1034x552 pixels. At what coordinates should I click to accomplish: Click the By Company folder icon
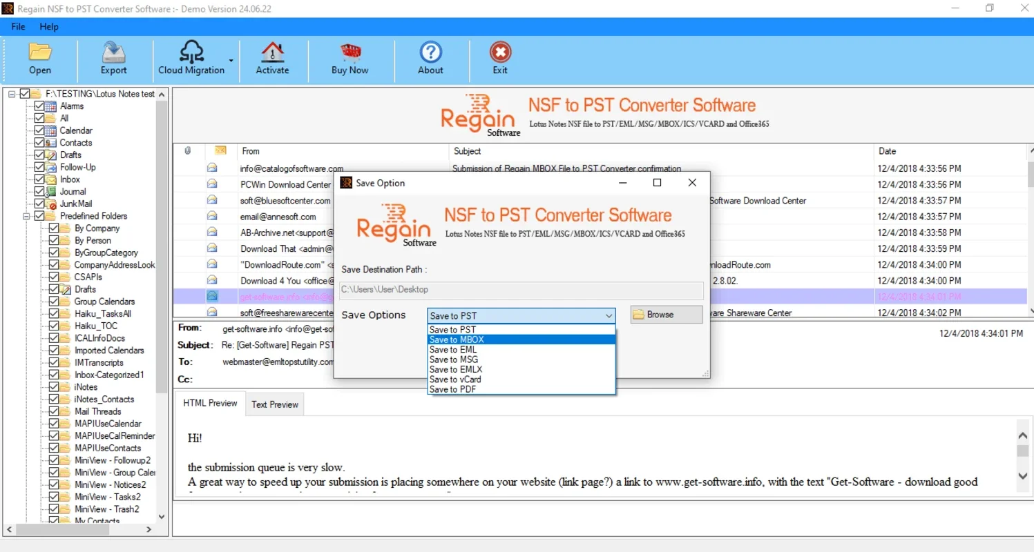pos(65,228)
